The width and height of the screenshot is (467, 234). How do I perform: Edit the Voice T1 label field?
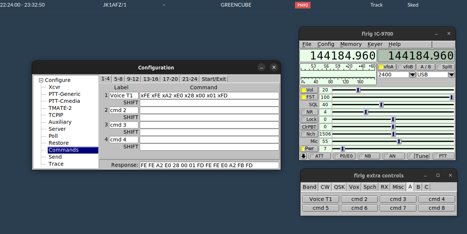point(124,95)
